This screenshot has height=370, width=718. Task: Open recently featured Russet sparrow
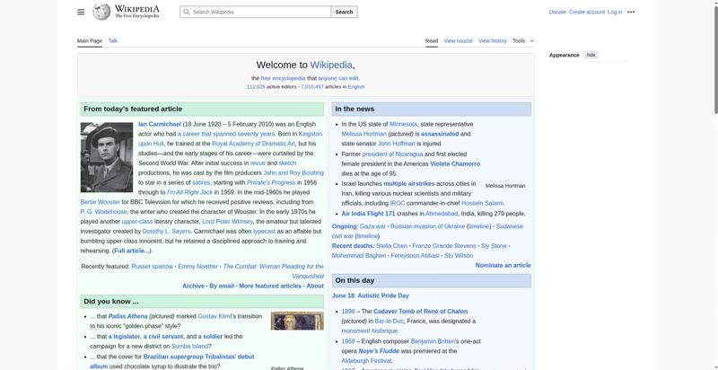click(x=152, y=267)
